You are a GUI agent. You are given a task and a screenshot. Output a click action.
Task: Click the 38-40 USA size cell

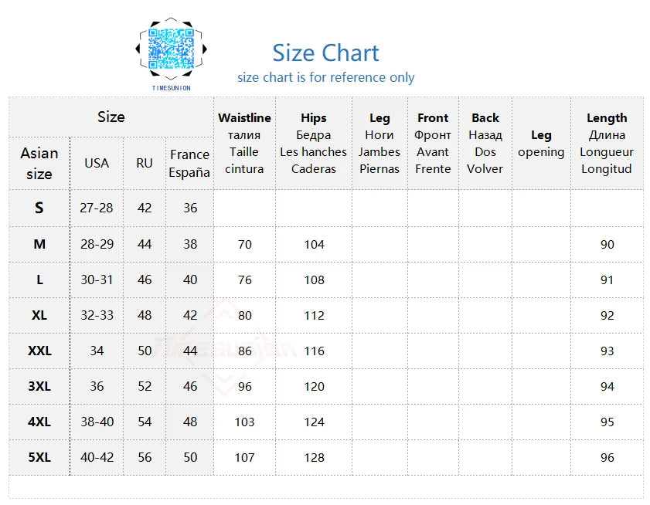pos(97,422)
